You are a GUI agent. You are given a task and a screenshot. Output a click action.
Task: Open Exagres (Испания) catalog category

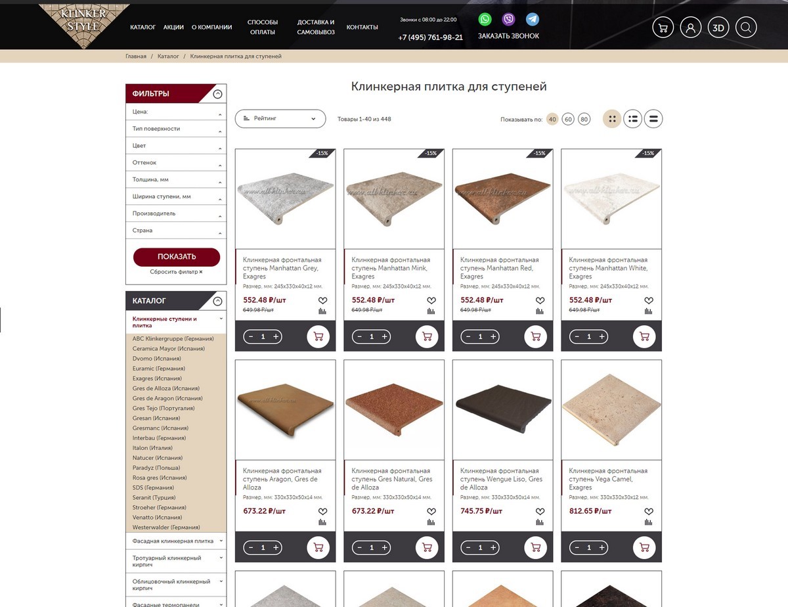157,378
